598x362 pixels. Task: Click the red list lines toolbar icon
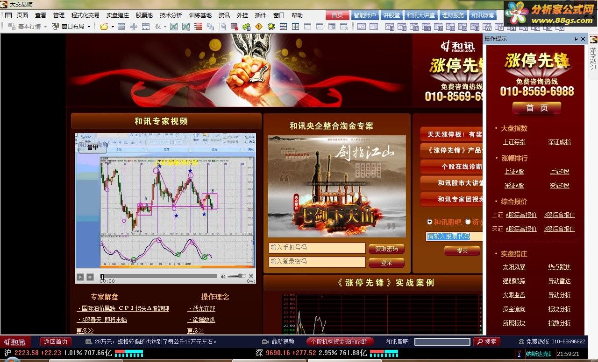pos(198,27)
